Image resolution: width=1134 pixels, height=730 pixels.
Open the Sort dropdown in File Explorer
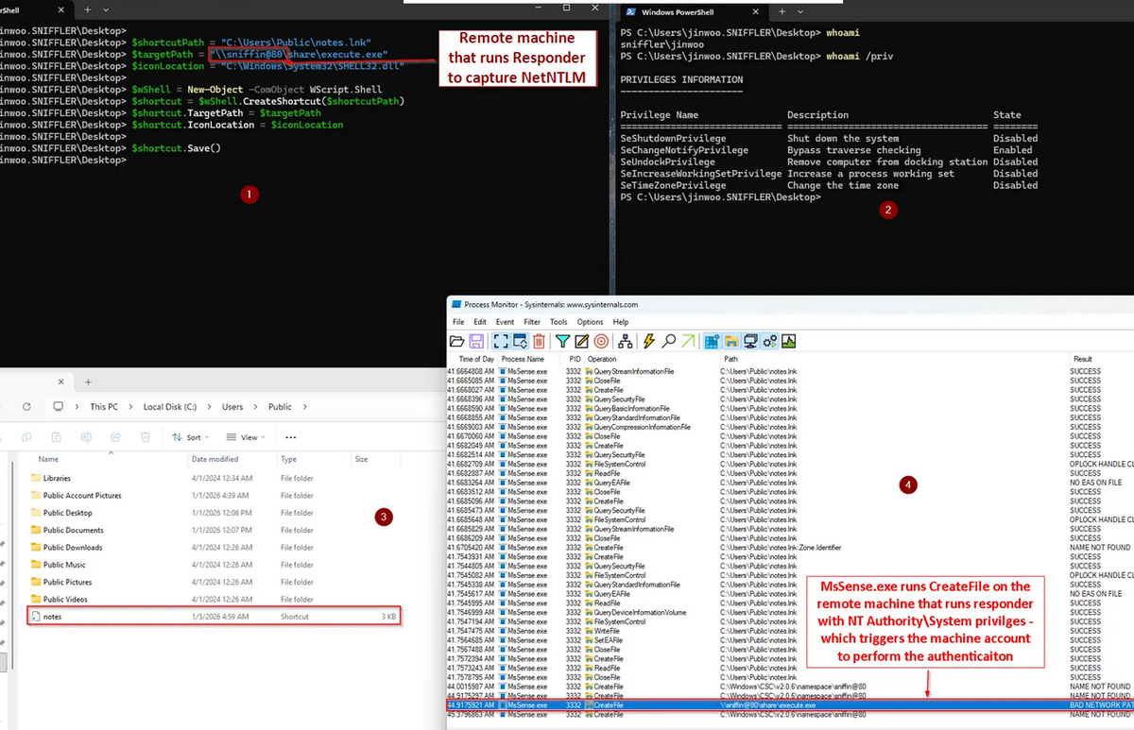point(190,437)
